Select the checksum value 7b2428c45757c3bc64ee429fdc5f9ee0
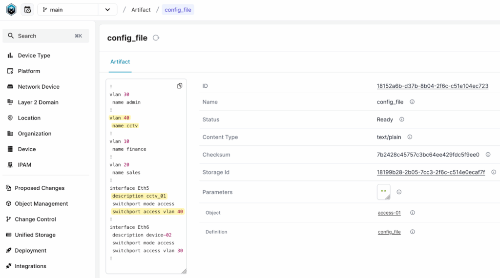The height and width of the screenshot is (278, 500). pos(428,155)
